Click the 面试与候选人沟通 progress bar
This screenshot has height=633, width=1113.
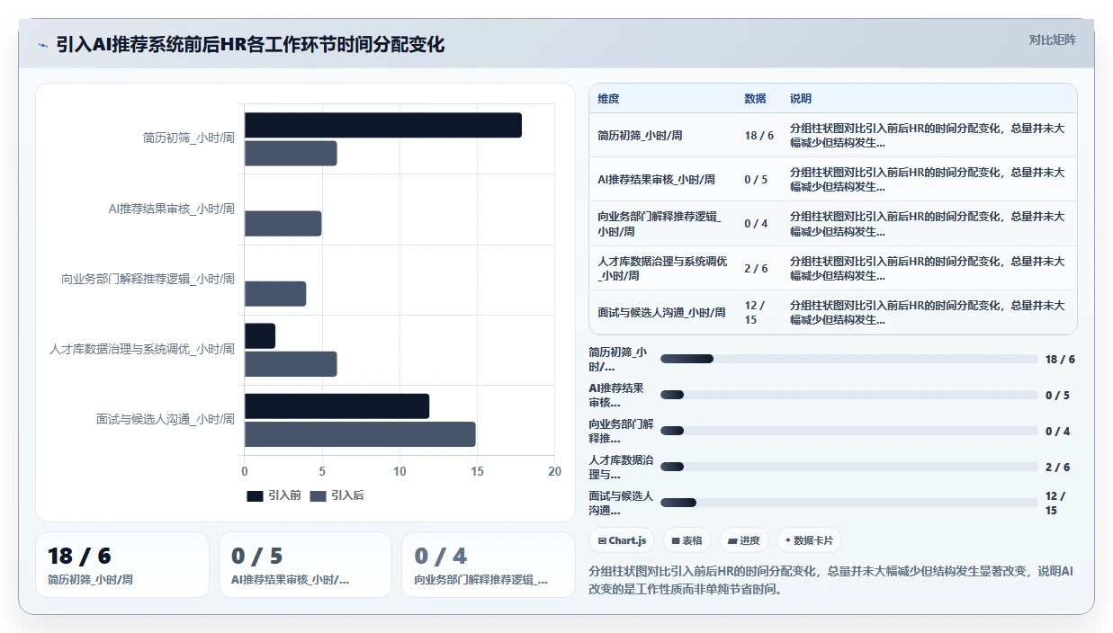click(x=848, y=503)
